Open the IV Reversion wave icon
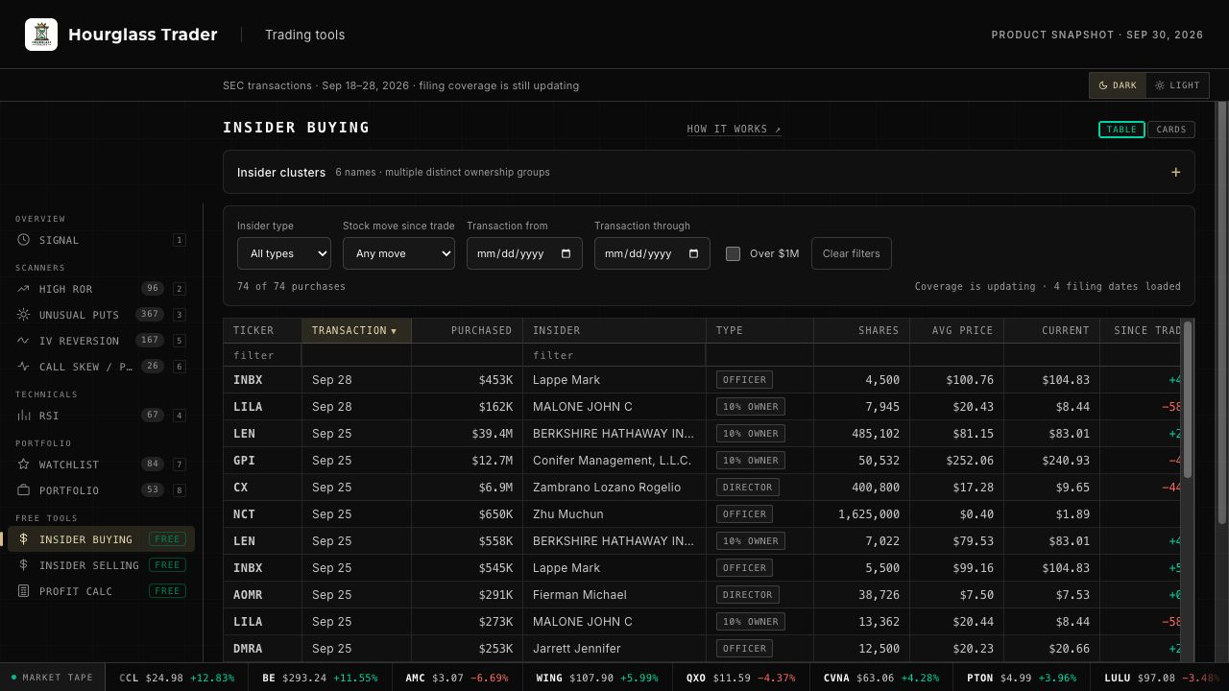The width and height of the screenshot is (1229, 691). tap(23, 341)
